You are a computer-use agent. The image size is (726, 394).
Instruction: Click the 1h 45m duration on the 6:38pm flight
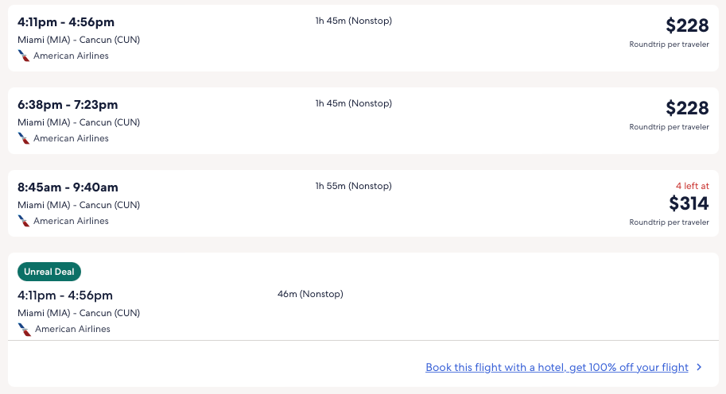353,103
